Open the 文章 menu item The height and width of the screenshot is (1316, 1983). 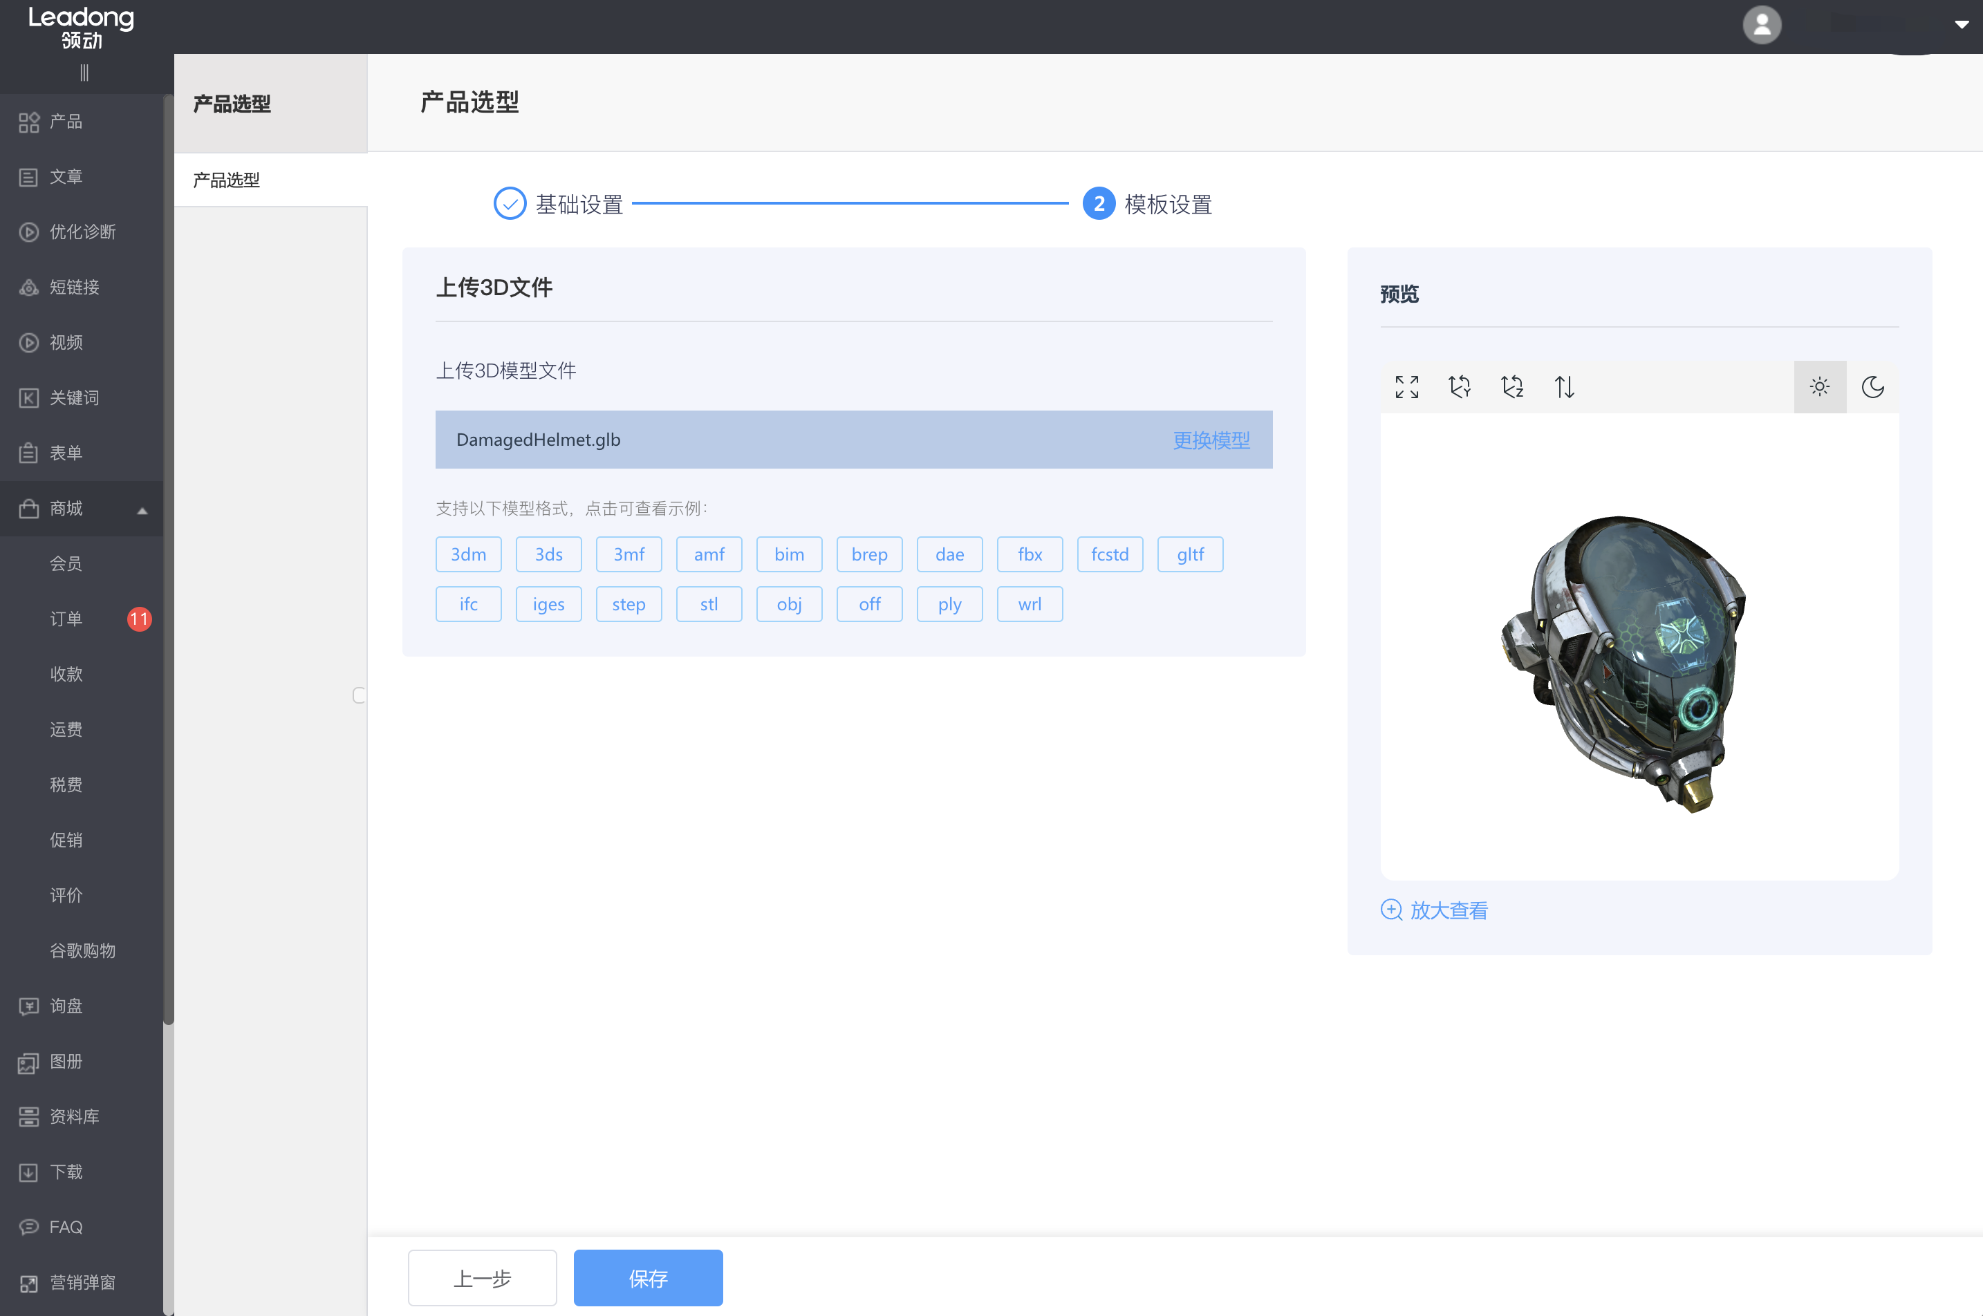(x=66, y=176)
